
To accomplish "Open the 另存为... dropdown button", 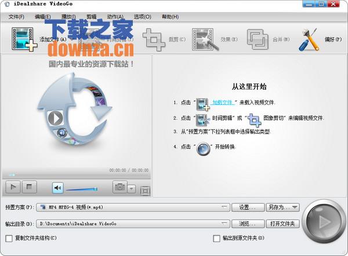I will (x=283, y=207).
